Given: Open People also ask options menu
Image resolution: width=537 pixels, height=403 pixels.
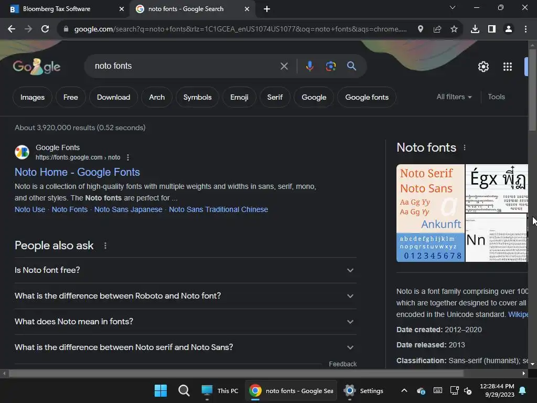Looking at the screenshot, I should pos(105,246).
